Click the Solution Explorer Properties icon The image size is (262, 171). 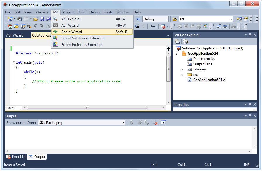177,42
